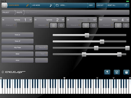Add a split with zone 3 plus icon
This screenshot has width=131, height=98.
pos(86,26)
